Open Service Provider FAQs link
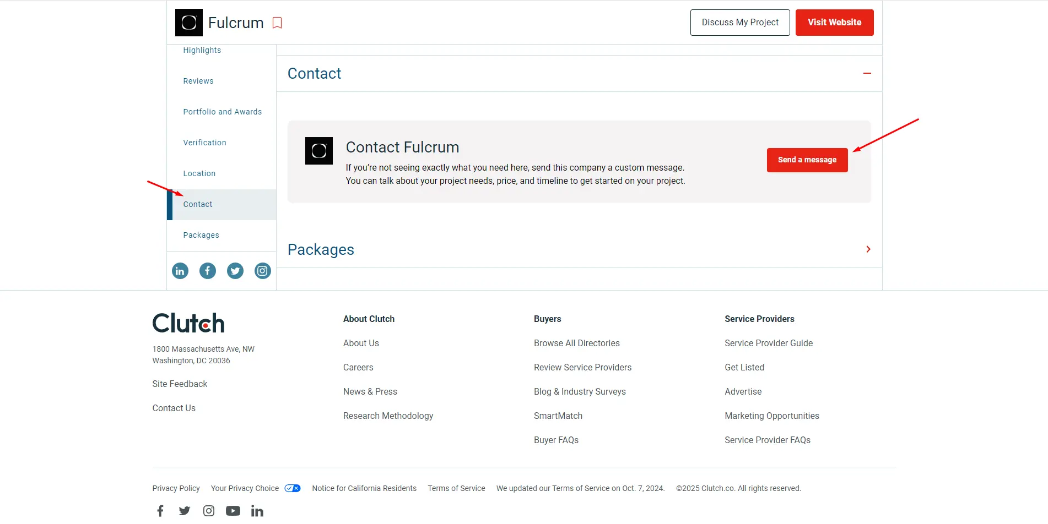This screenshot has width=1048, height=524. pyautogui.click(x=768, y=440)
